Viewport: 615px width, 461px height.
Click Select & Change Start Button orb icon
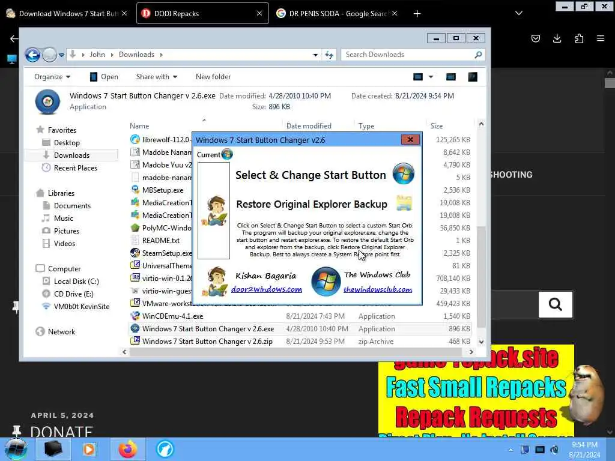pyautogui.click(x=403, y=173)
